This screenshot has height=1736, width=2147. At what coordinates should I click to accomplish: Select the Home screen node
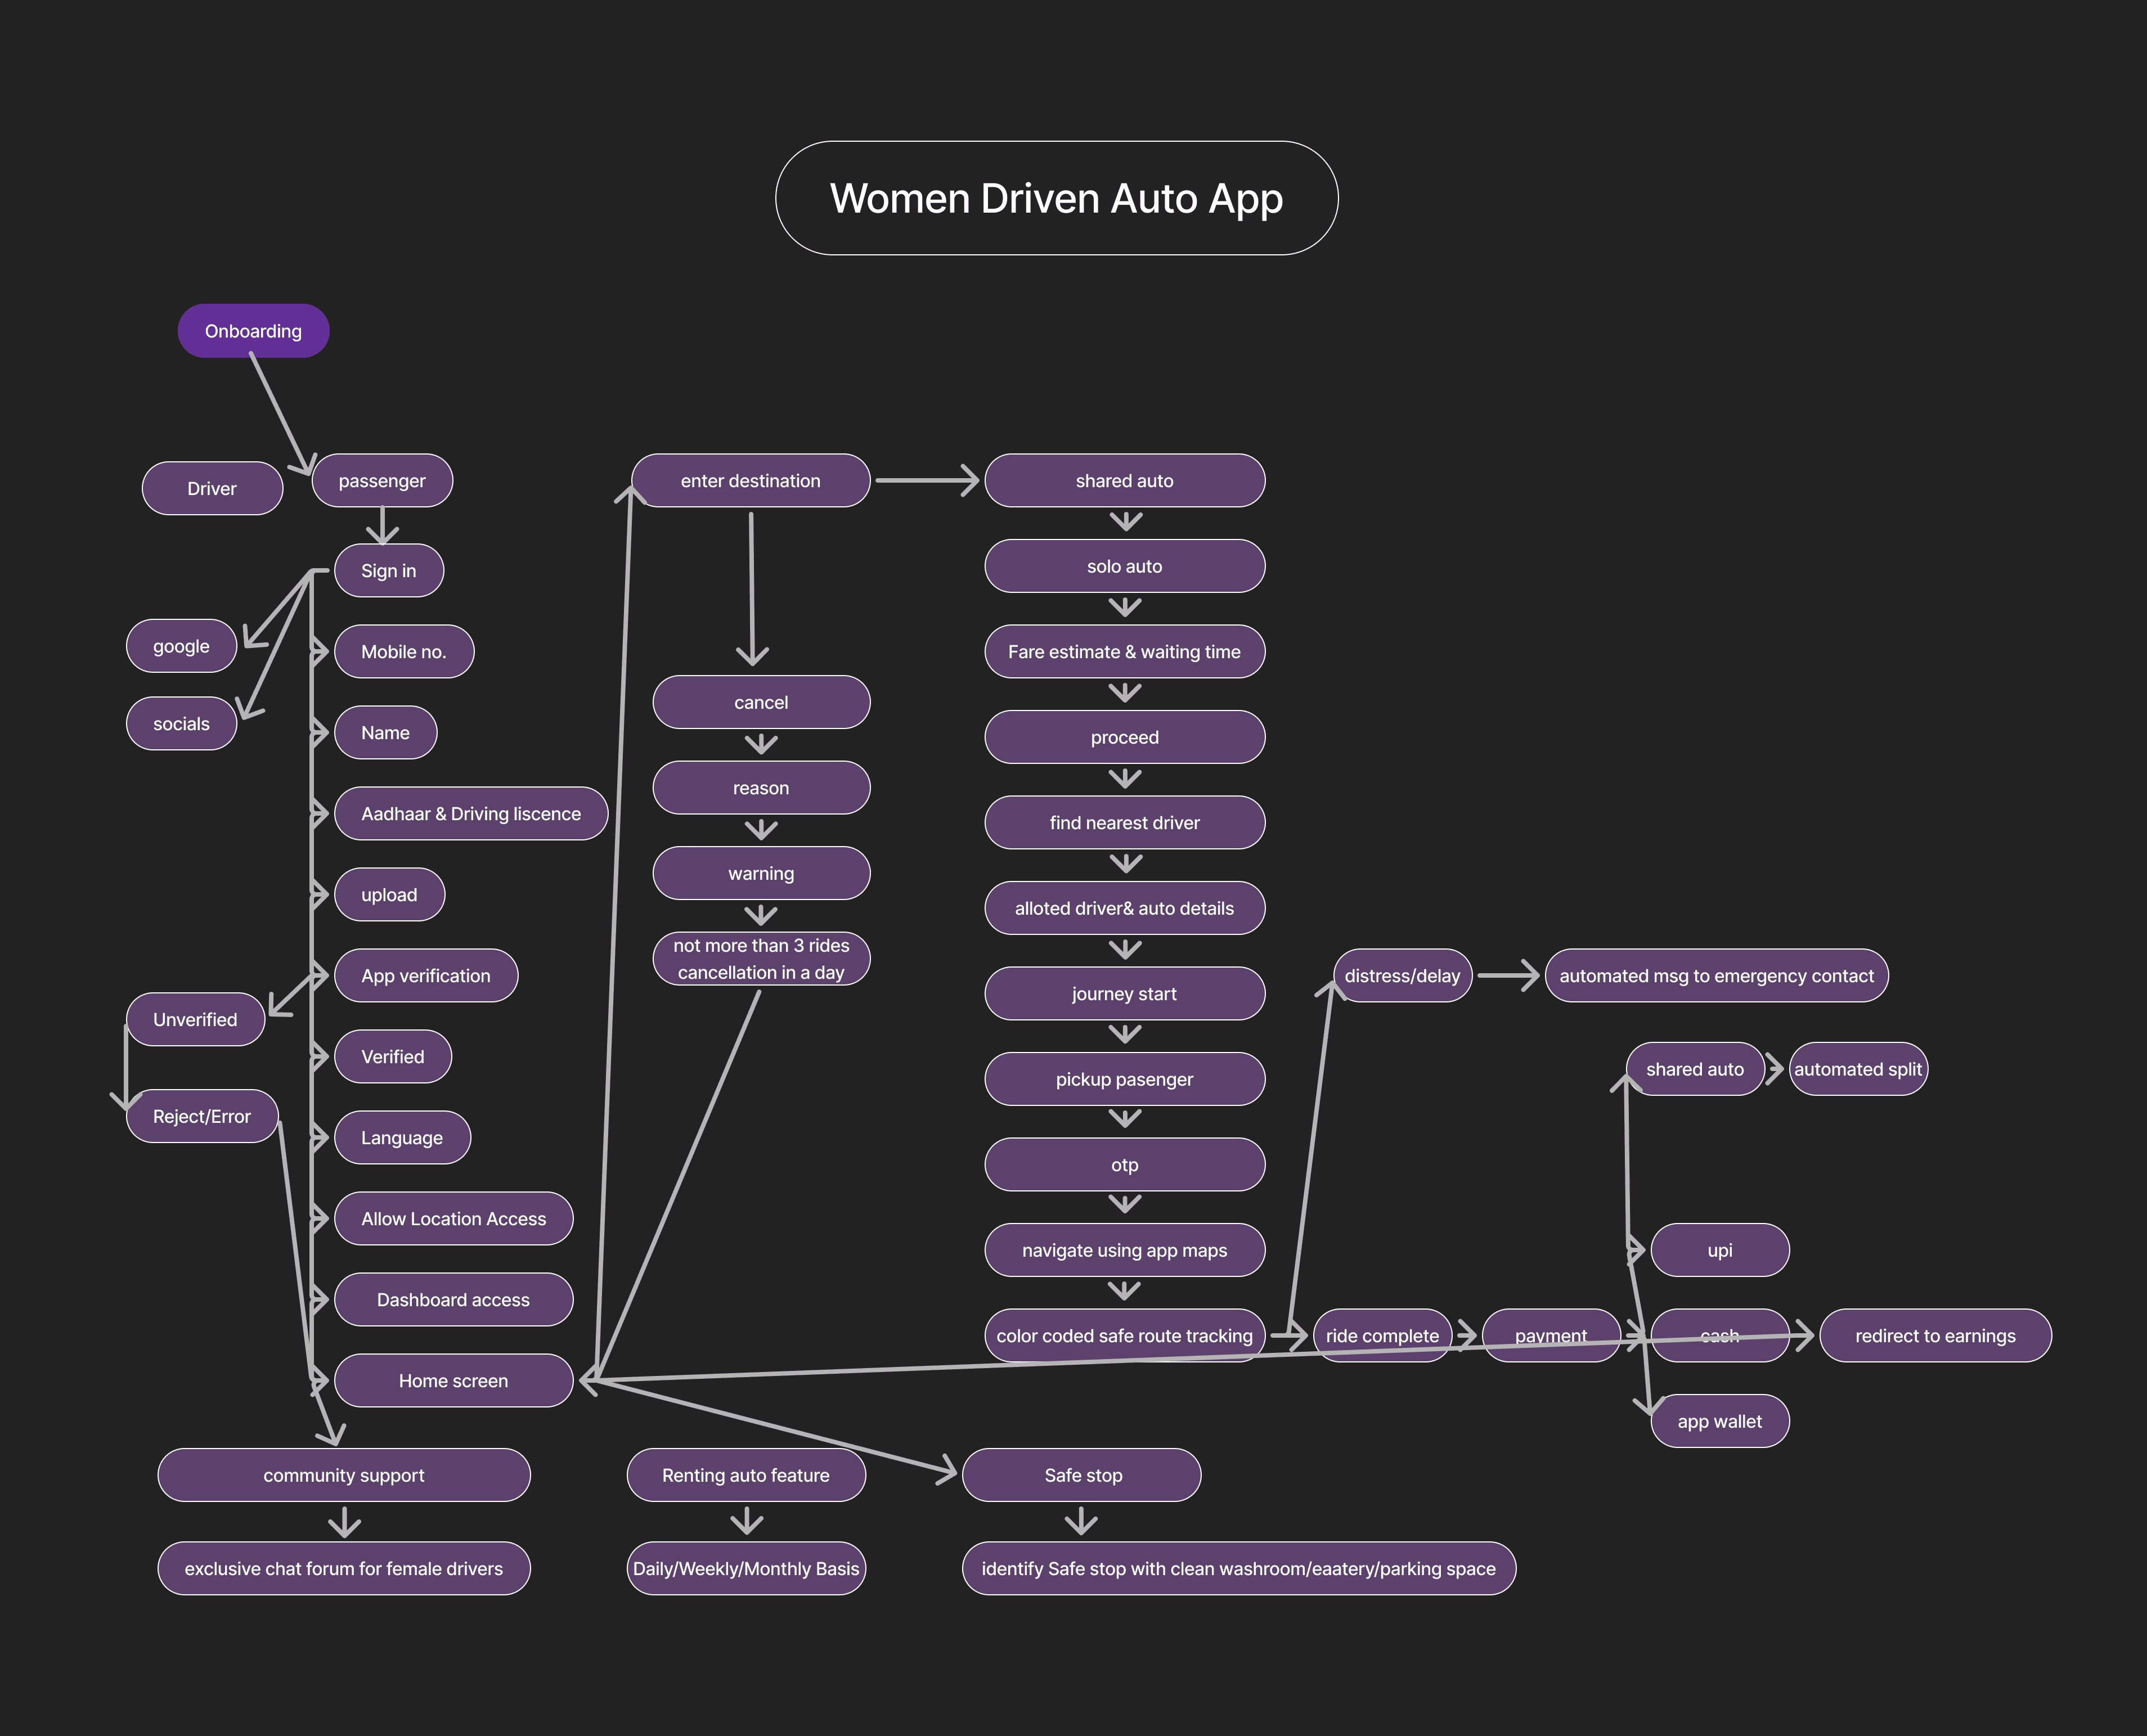[453, 1381]
